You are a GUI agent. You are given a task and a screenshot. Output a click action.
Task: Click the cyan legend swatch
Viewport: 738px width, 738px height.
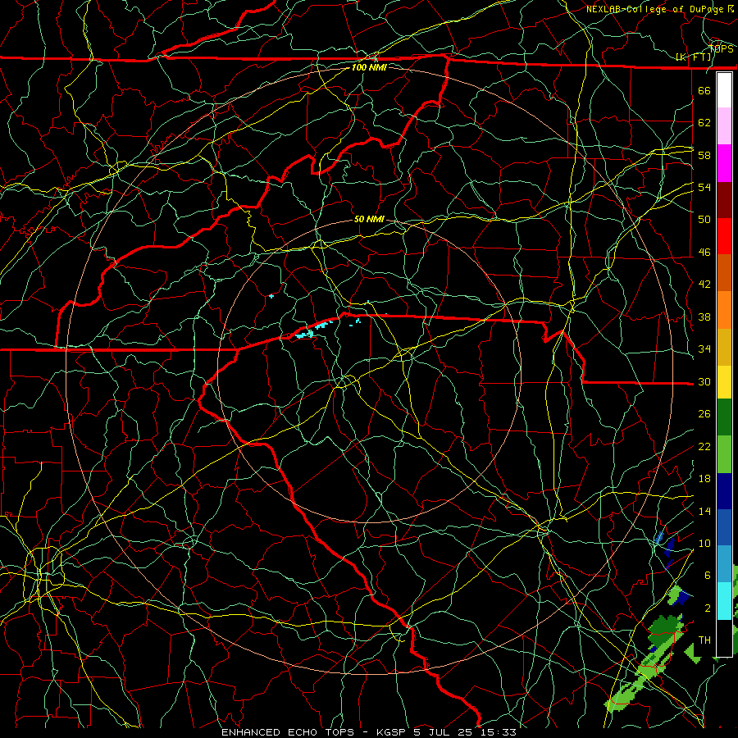coord(724,600)
